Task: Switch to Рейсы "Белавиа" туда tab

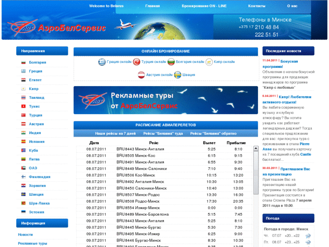Action: [x=163, y=134]
